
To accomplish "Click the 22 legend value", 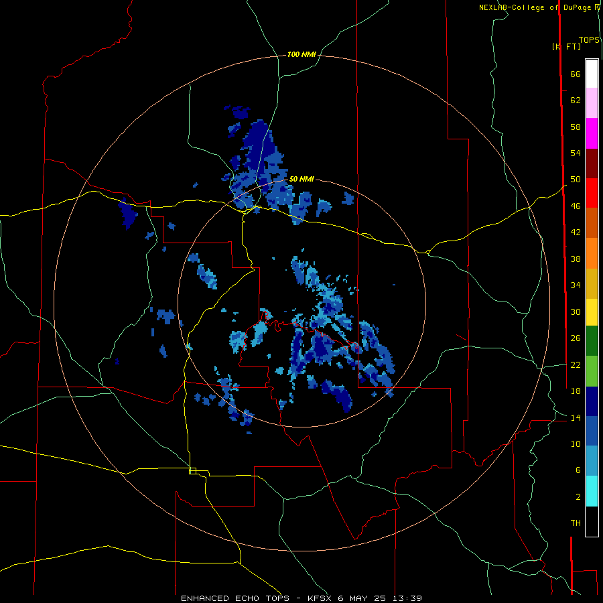I will [576, 364].
